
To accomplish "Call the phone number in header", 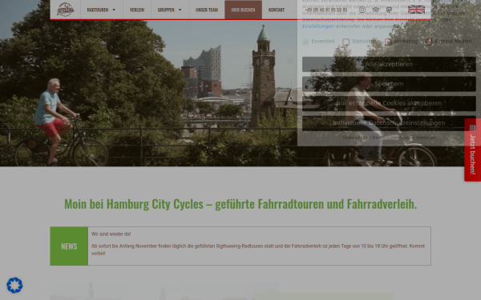I will point(326,10).
